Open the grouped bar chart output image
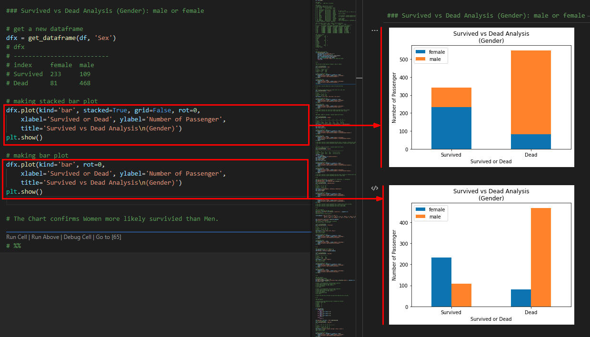Image resolution: width=590 pixels, height=337 pixels. [481, 255]
